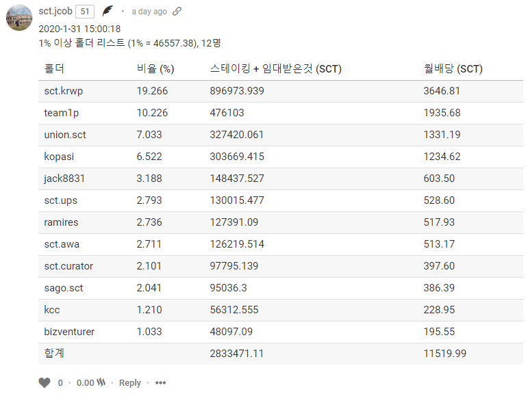Click the feather author icon
This screenshot has width=528, height=394.
tap(108, 11)
